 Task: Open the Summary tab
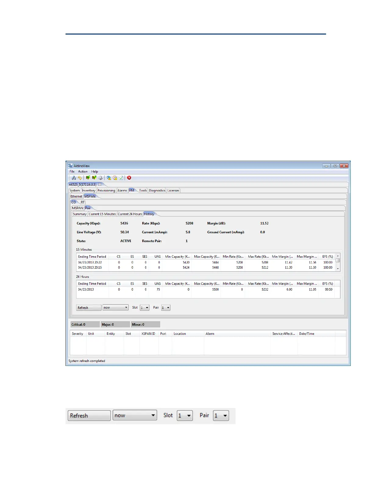(80, 214)
